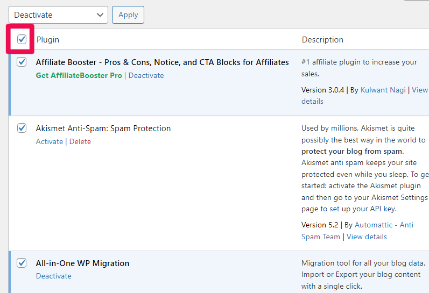Select the Akismet Anti-Spam: Spam Protection title

[103, 128]
